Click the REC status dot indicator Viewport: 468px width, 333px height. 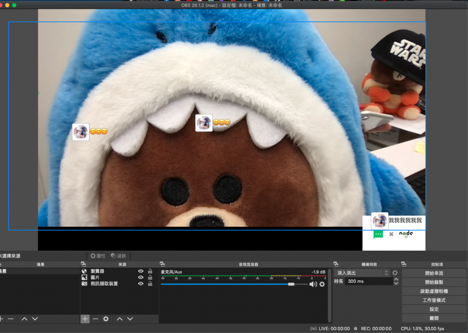coord(356,328)
